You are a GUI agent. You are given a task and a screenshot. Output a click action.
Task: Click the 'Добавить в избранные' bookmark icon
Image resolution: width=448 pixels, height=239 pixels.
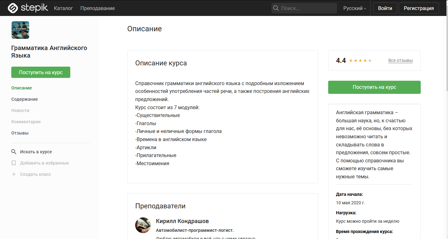click(x=14, y=163)
